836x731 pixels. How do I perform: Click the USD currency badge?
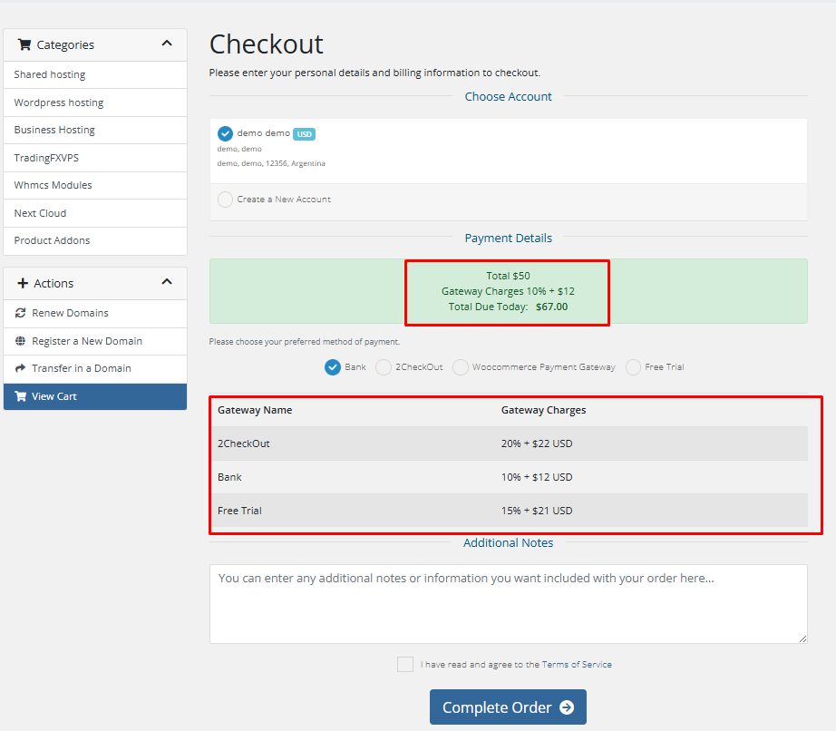click(304, 134)
